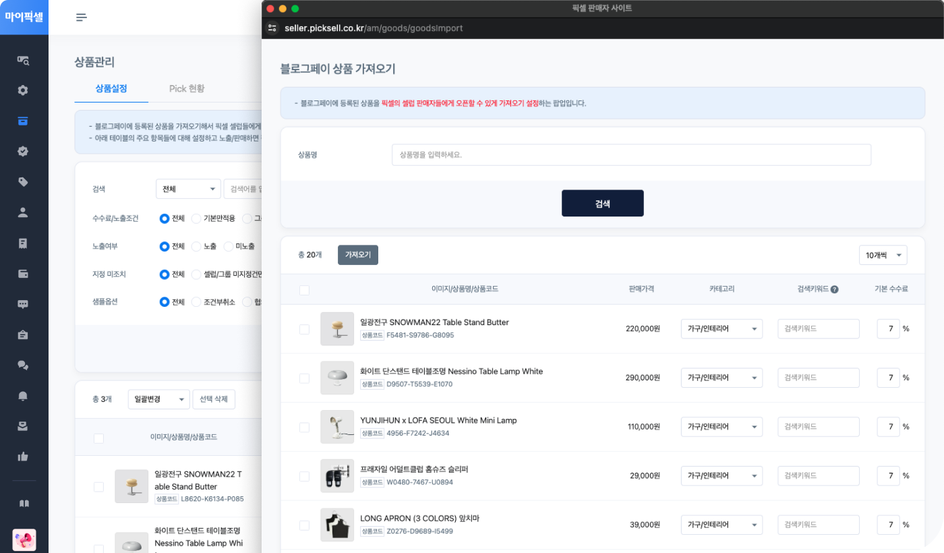
Task: Open category dropdown for LONG APRON row
Action: pyautogui.click(x=721, y=525)
